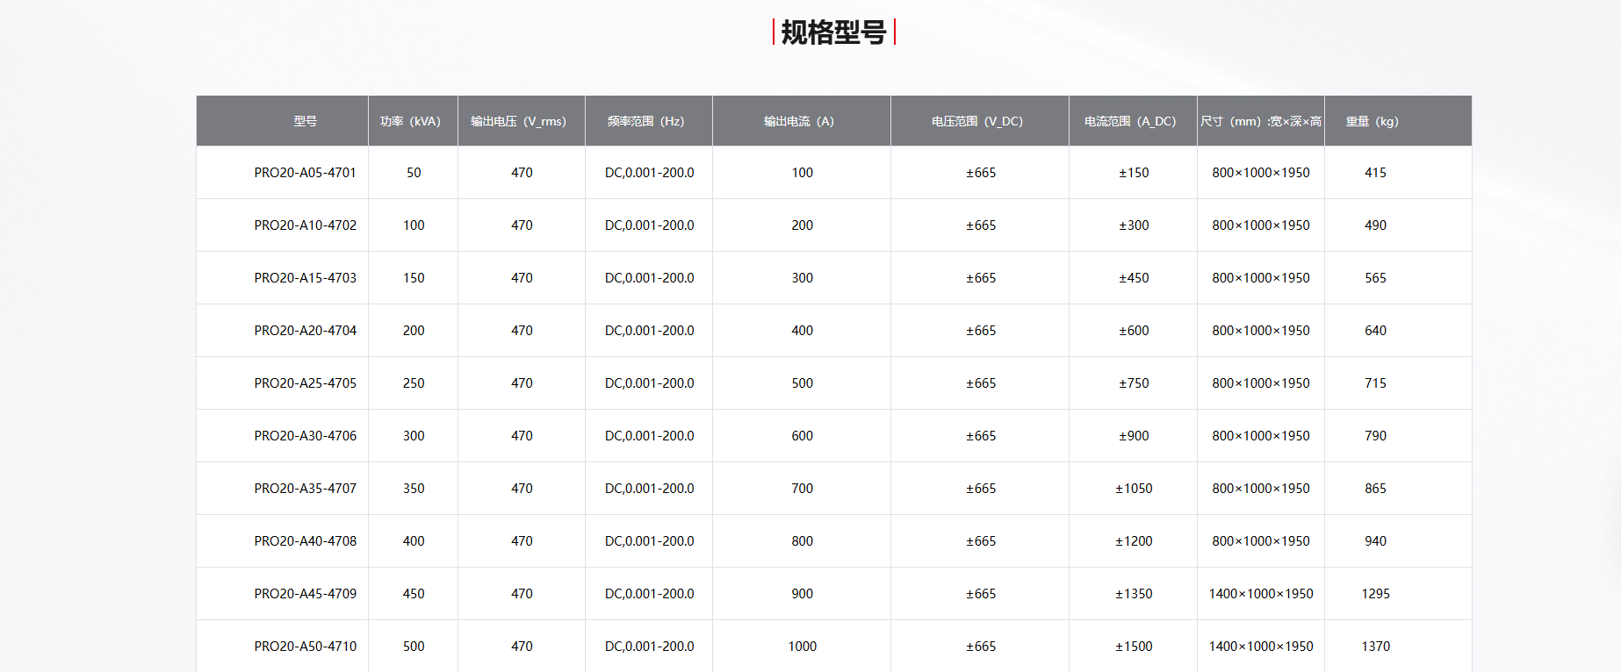Click the PRO20-A40-4708 model cell
1621x672 pixels.
click(306, 541)
